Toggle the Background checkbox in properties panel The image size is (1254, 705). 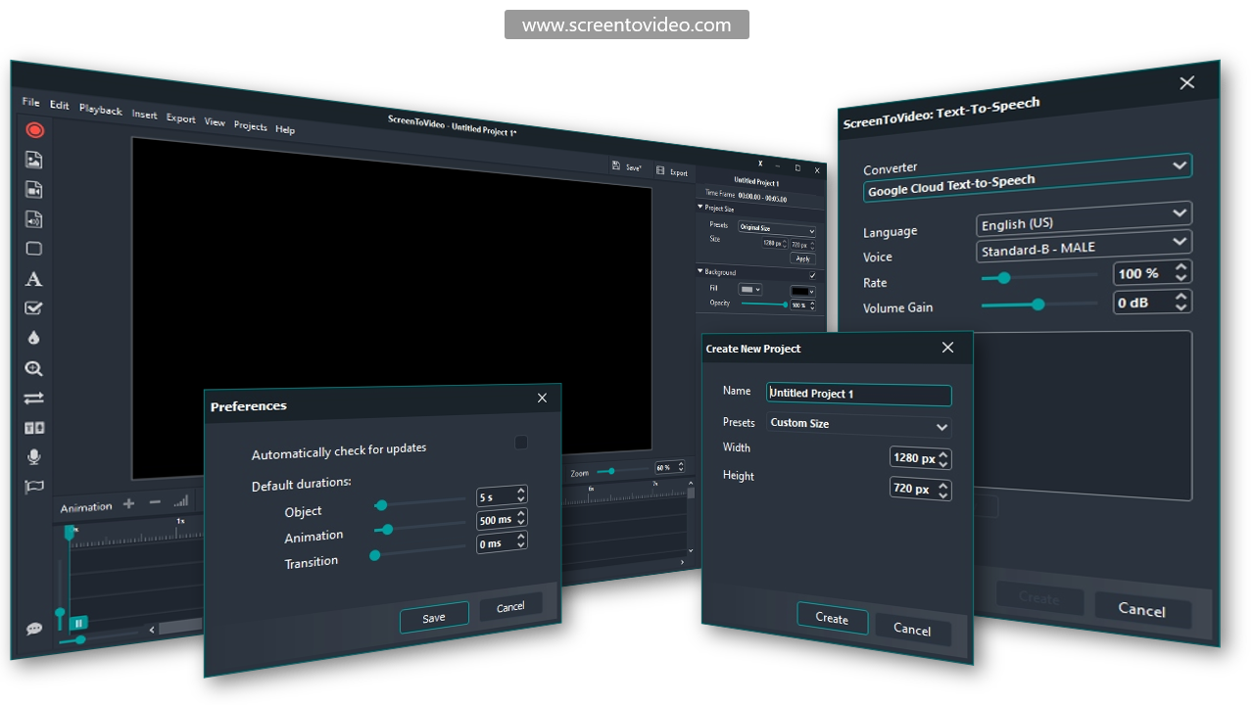click(812, 275)
